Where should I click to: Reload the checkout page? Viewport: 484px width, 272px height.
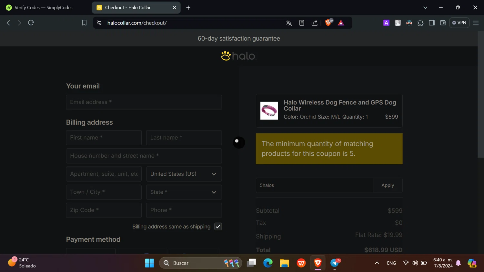31,23
